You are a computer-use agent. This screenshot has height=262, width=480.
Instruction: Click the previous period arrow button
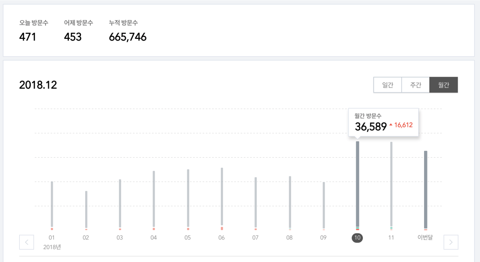(27, 242)
